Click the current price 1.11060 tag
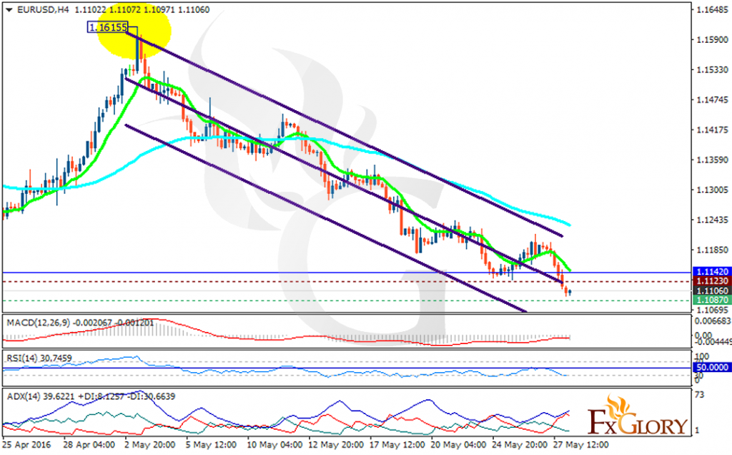This screenshot has height=455, width=732. pos(712,291)
